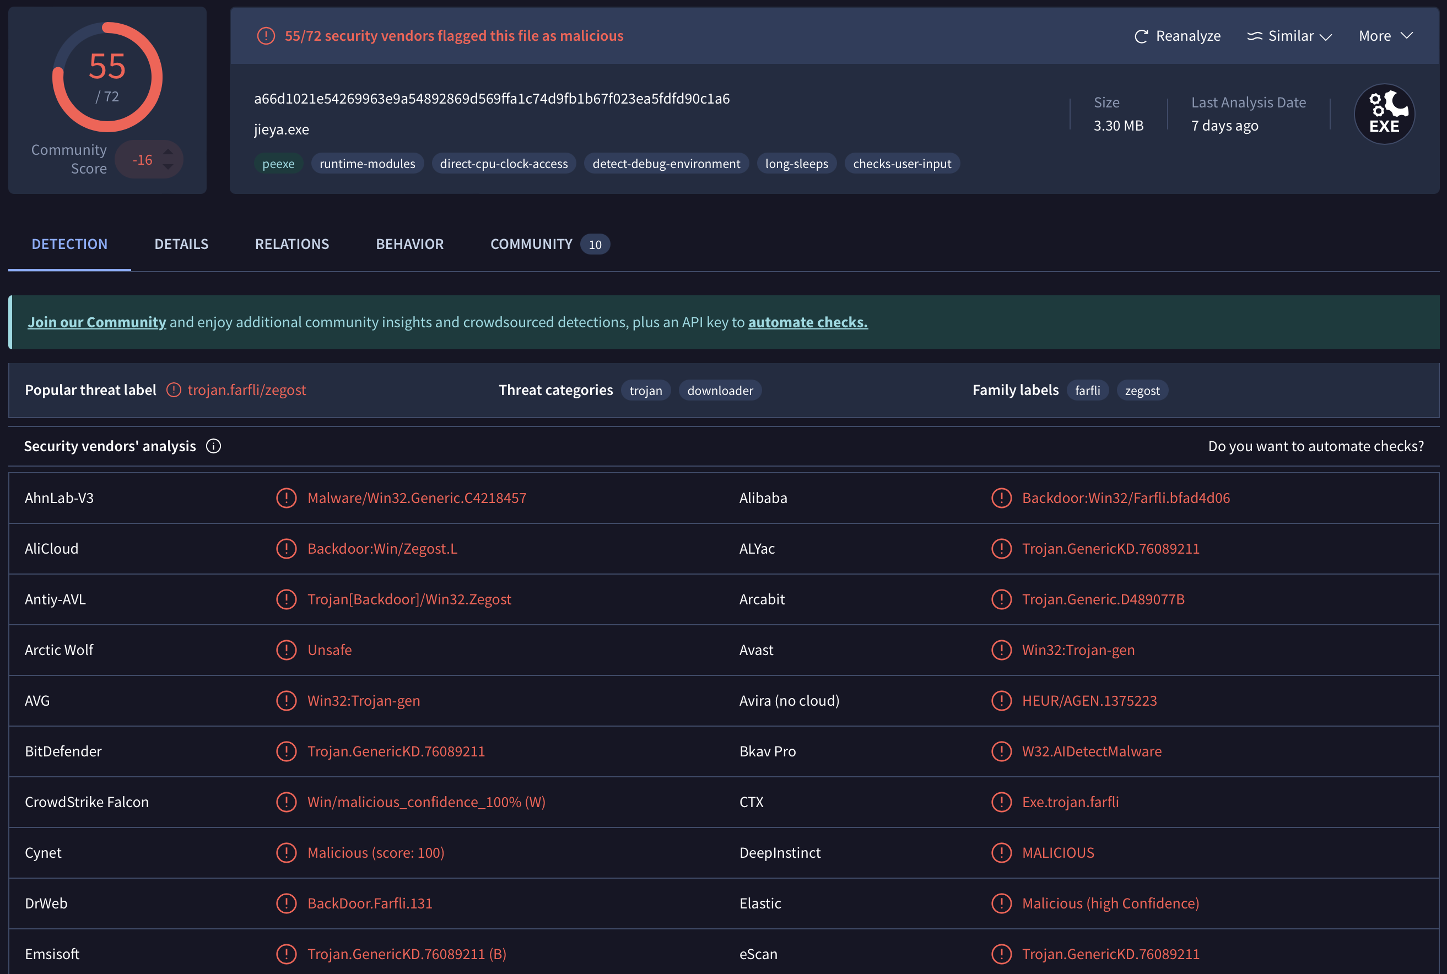The width and height of the screenshot is (1447, 974).
Task: Click the 55/72 detection score gauge
Action: 107,77
